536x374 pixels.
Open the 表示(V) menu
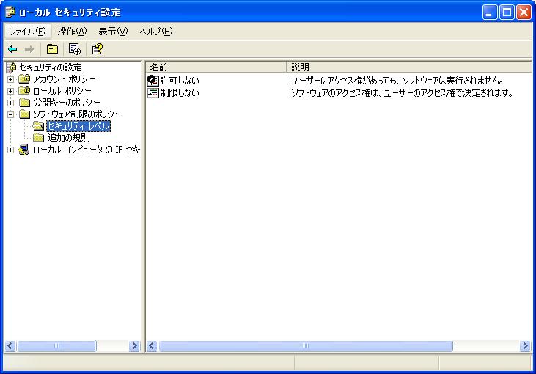(113, 32)
